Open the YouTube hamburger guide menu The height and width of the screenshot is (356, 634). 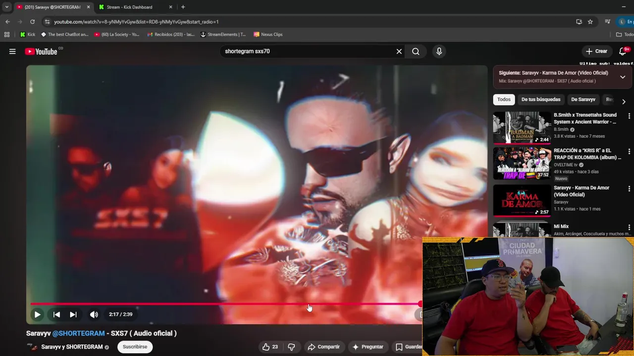coord(12,51)
